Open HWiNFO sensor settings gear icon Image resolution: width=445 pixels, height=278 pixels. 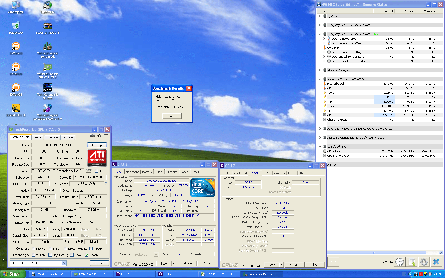[x=424, y=262]
